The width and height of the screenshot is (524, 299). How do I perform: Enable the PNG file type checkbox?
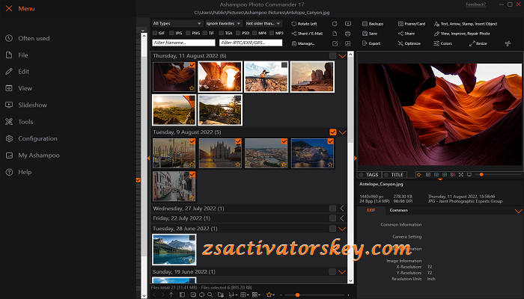[188, 33]
